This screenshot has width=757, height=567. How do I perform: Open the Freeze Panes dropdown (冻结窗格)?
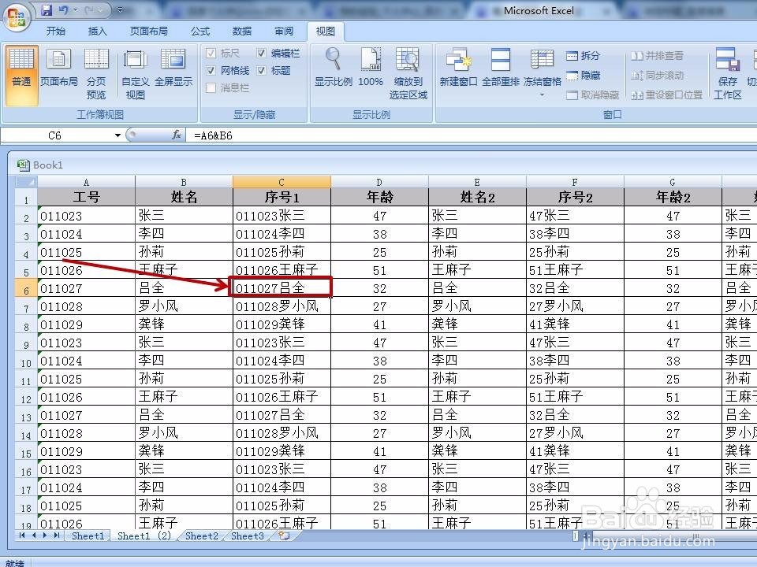tap(542, 70)
